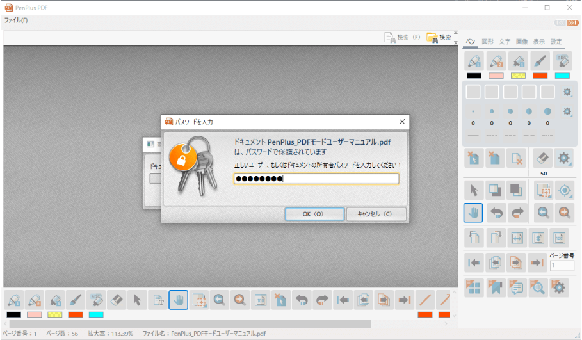
Task: Open the thumbnail grid view icon
Action: click(x=474, y=287)
